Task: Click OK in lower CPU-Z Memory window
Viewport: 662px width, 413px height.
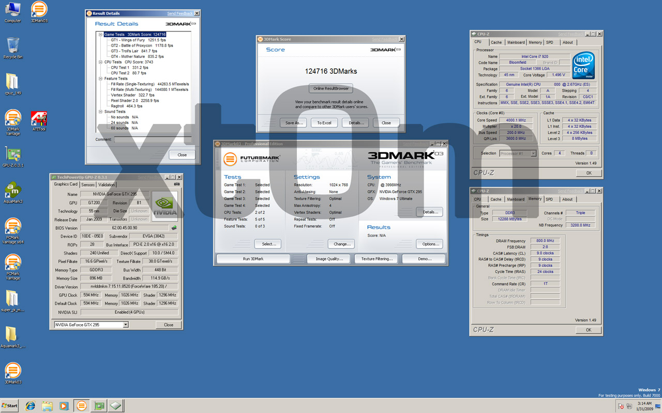Action: point(589,329)
